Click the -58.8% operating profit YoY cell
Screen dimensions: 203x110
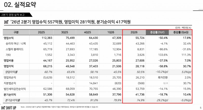coord(163,66)
